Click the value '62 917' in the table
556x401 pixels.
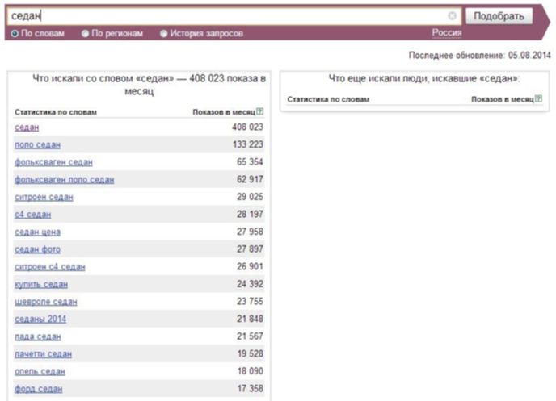click(250, 179)
